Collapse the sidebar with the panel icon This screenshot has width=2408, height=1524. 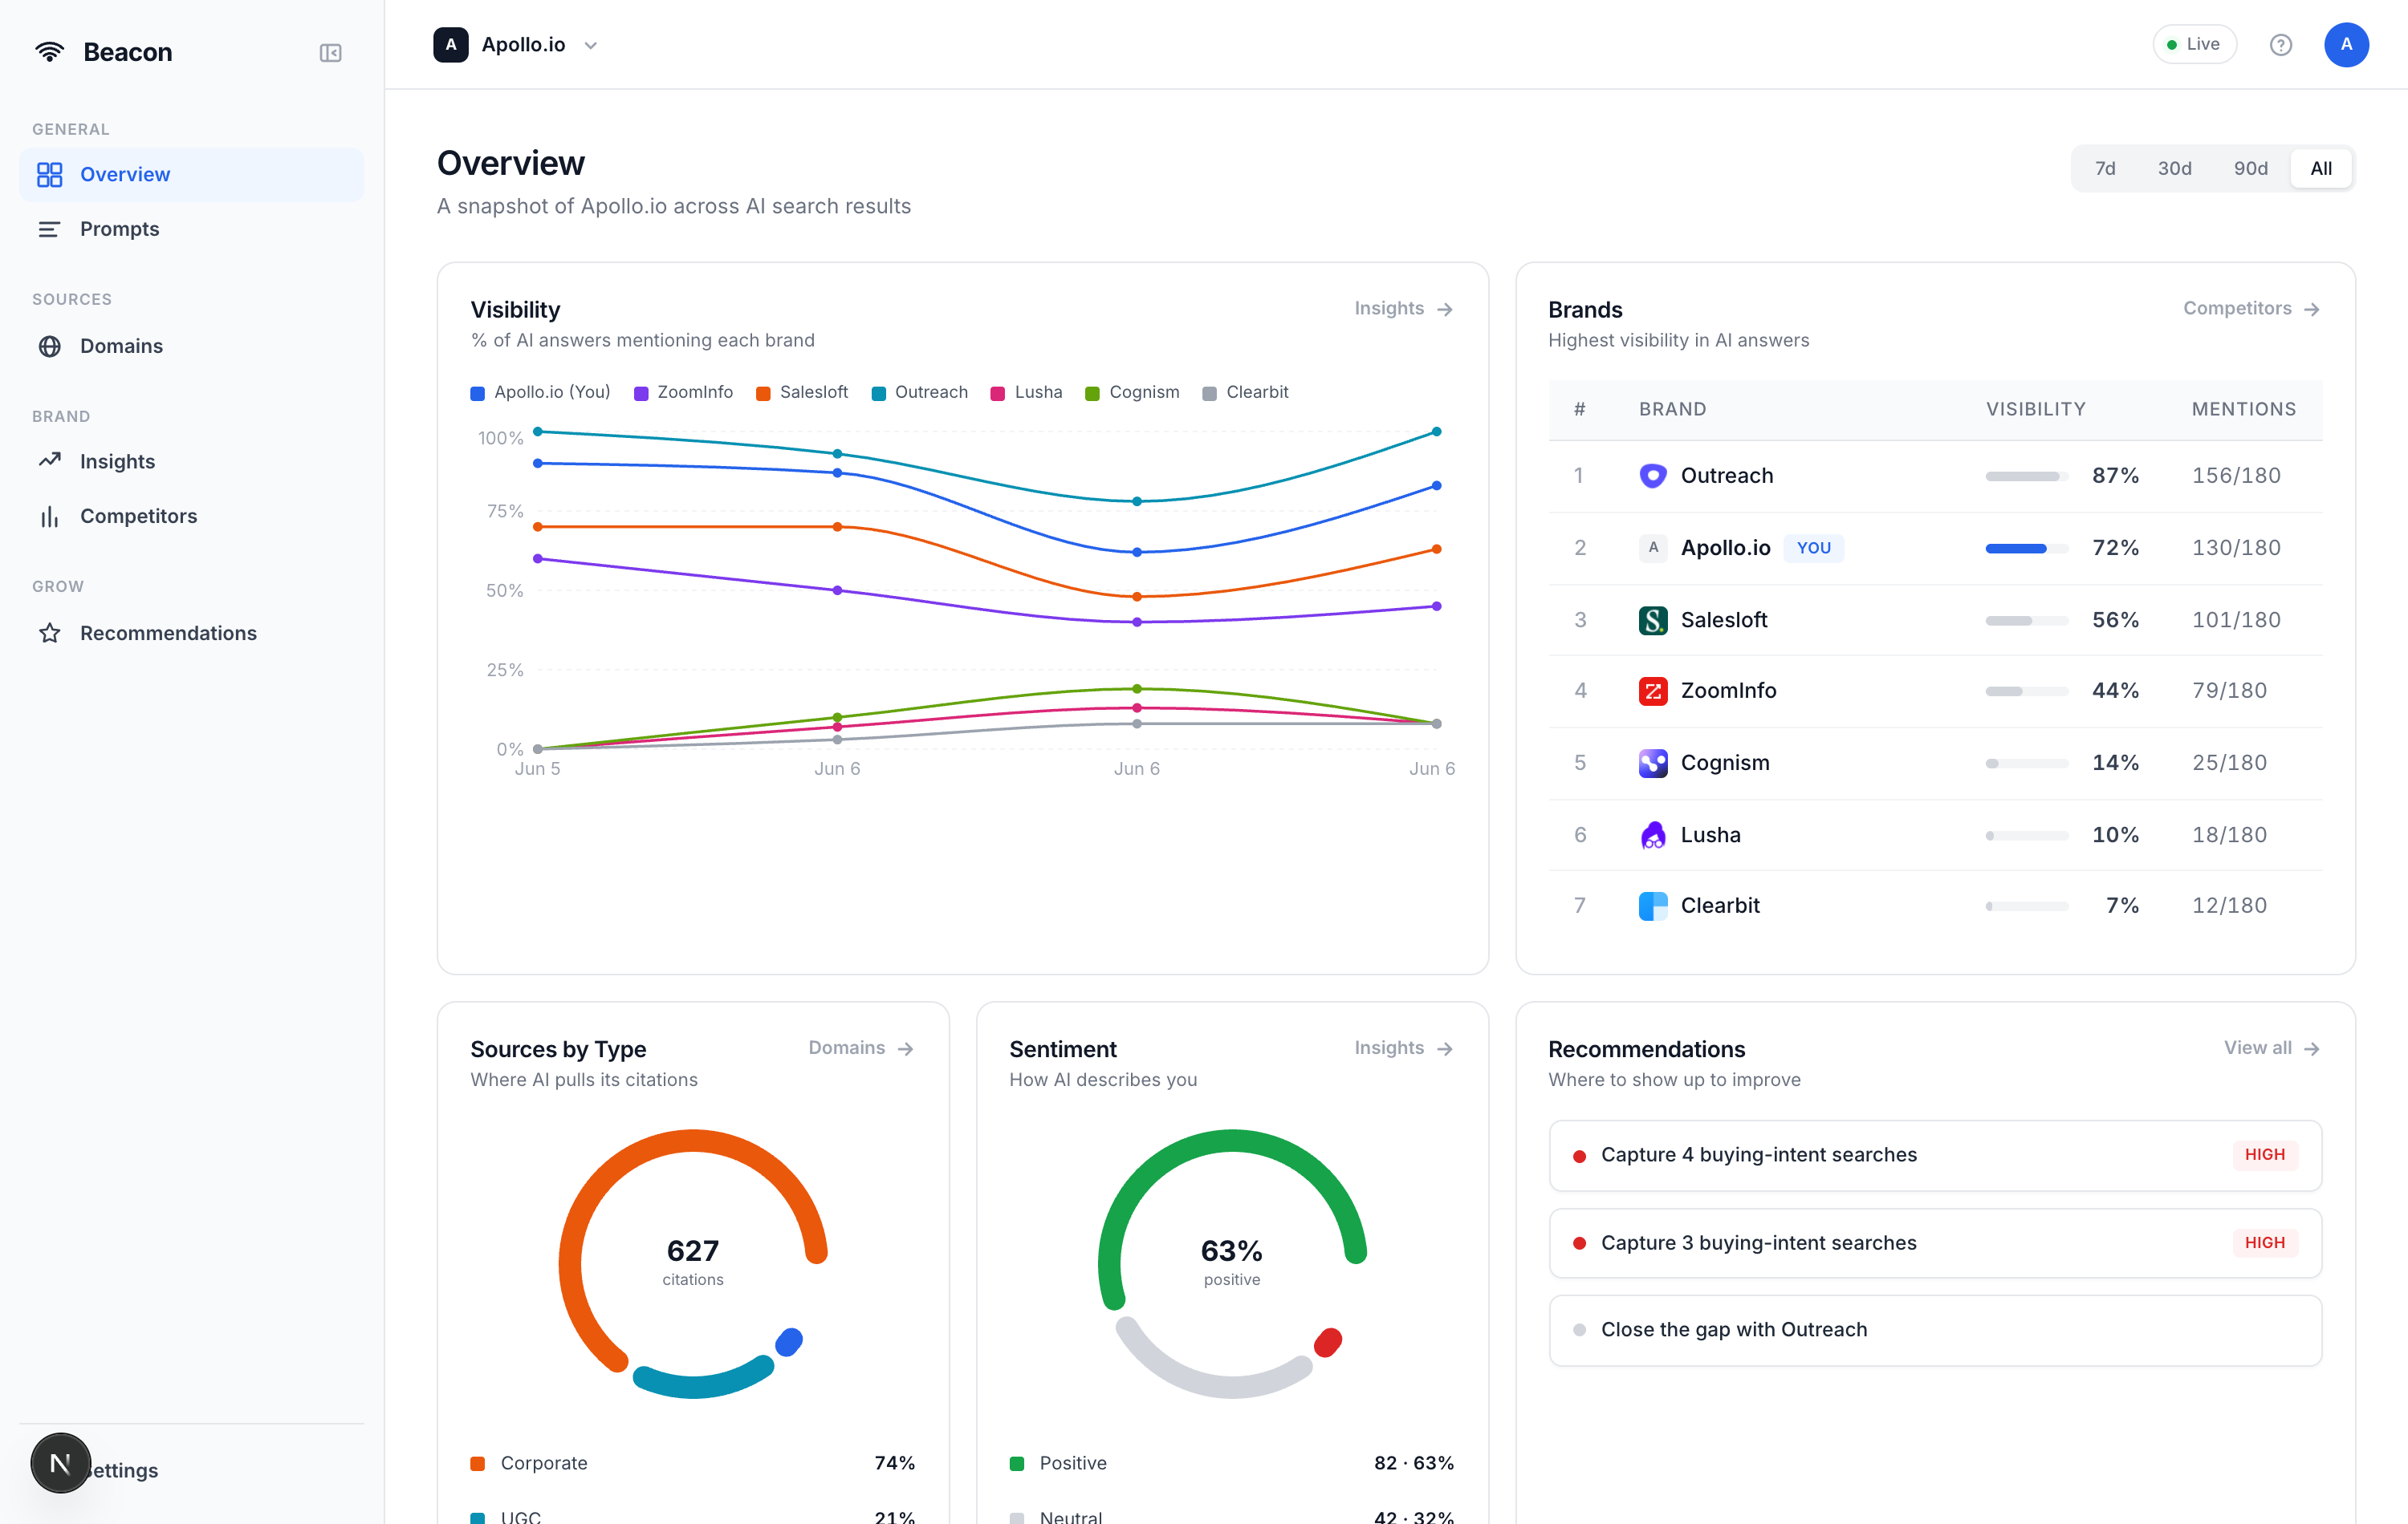(x=330, y=53)
